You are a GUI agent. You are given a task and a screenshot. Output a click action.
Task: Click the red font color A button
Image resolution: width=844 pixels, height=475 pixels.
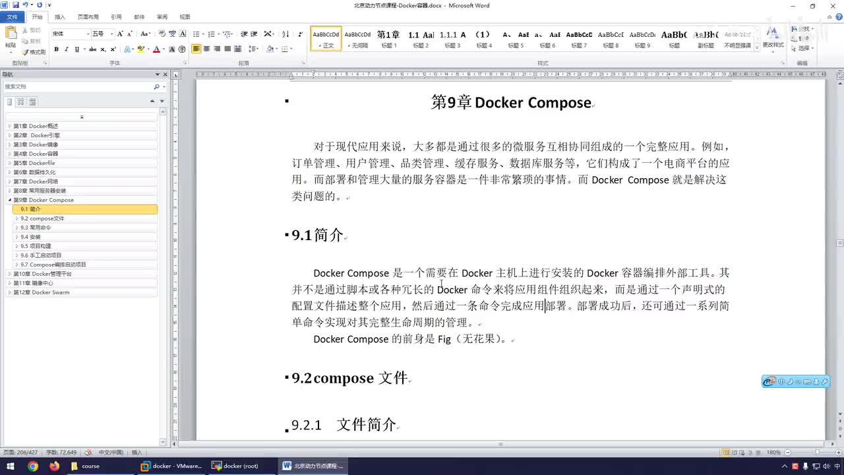[x=156, y=49]
